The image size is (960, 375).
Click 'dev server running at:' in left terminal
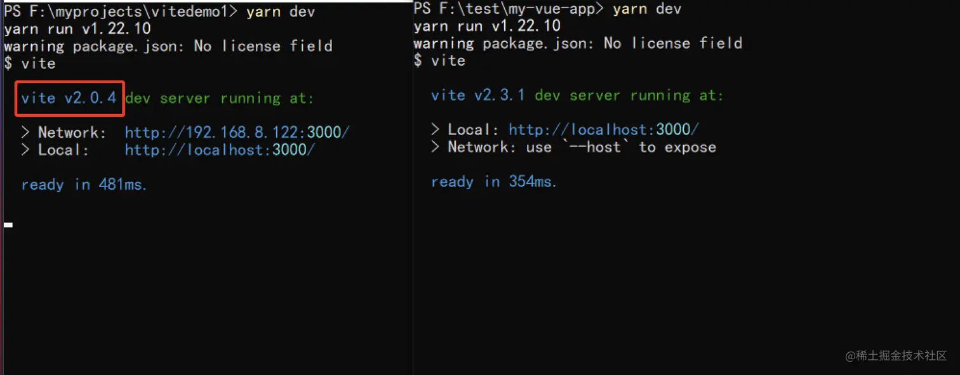pyautogui.click(x=220, y=98)
